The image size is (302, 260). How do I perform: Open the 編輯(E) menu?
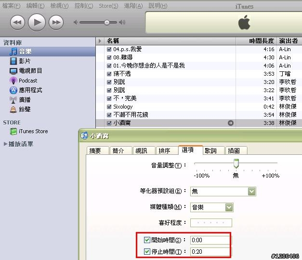[35, 6]
